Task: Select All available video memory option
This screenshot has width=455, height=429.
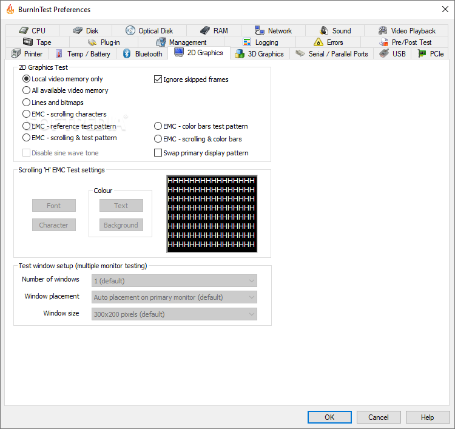Action: [66, 90]
